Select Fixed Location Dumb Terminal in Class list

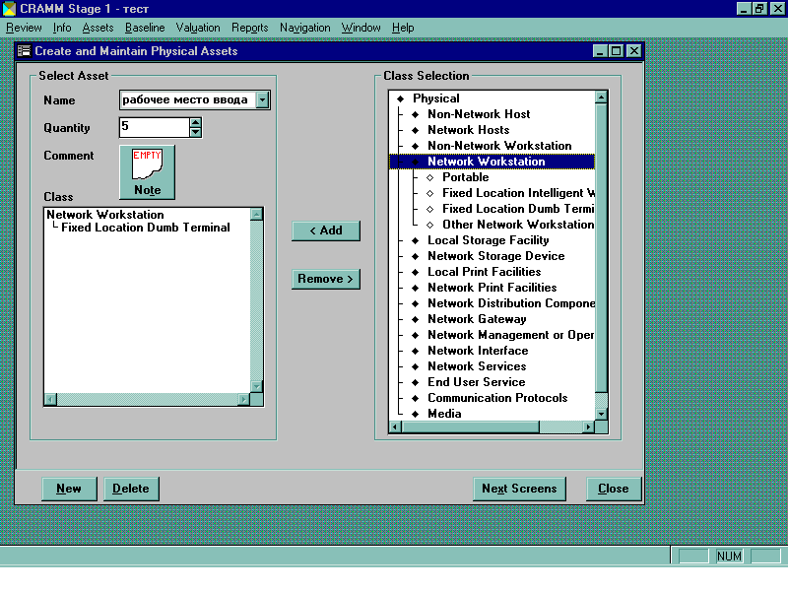coord(146,228)
